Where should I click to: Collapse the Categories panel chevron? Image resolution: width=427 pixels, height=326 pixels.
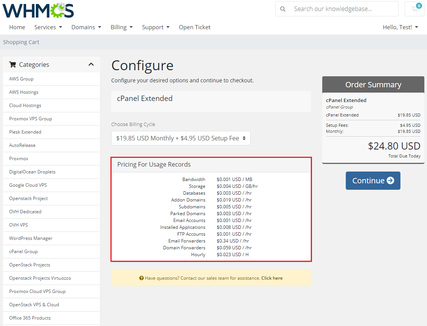tap(91, 65)
